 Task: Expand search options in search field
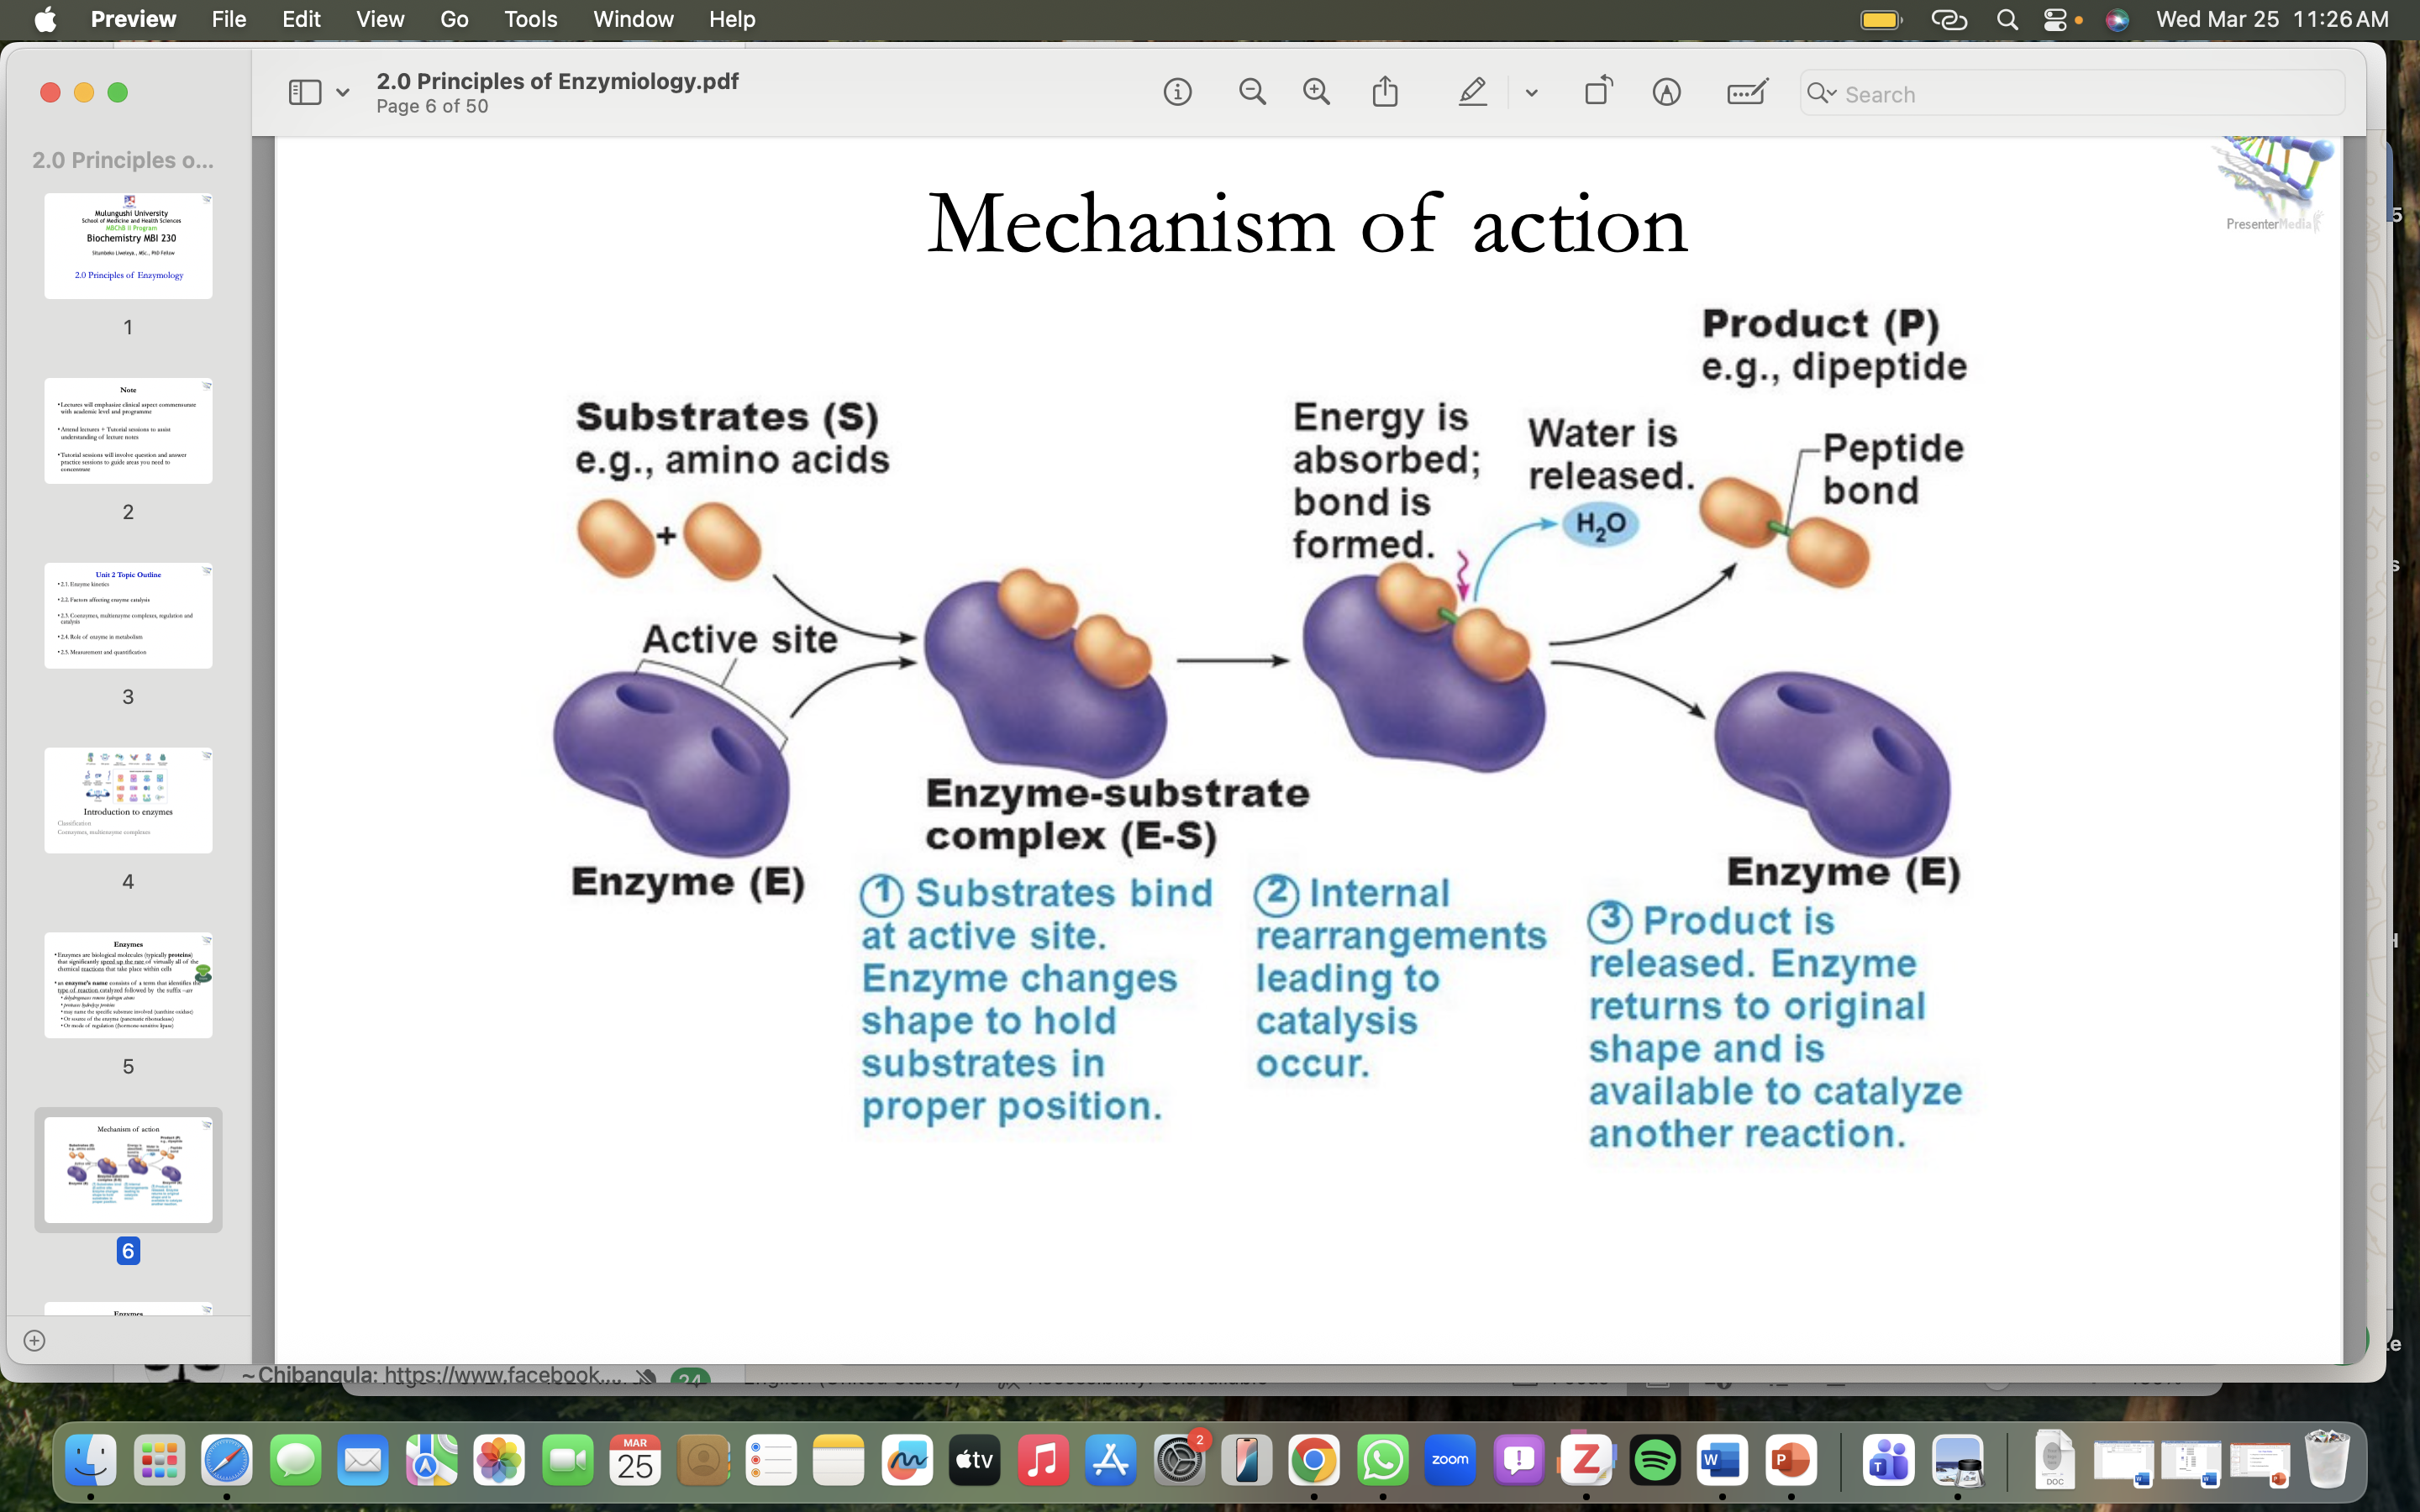tap(1822, 93)
